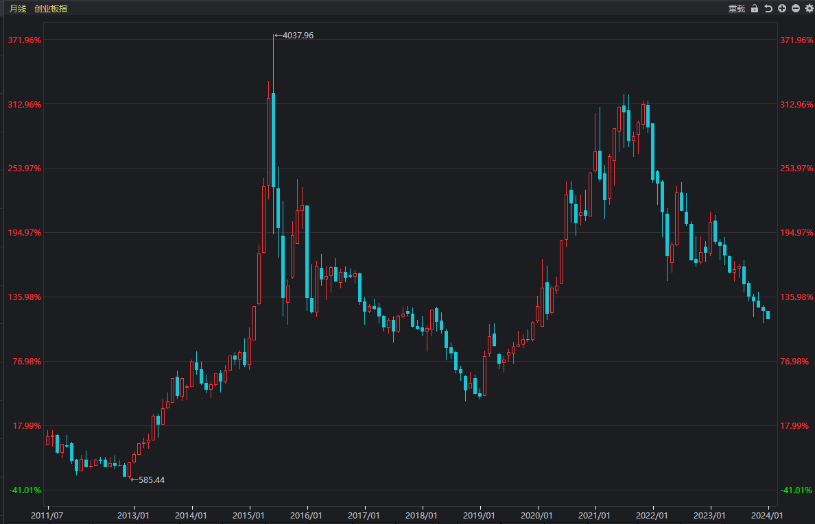Screen dimensions: 815x524
Task: Click the 2023/01 date axis label
Action: click(709, 515)
